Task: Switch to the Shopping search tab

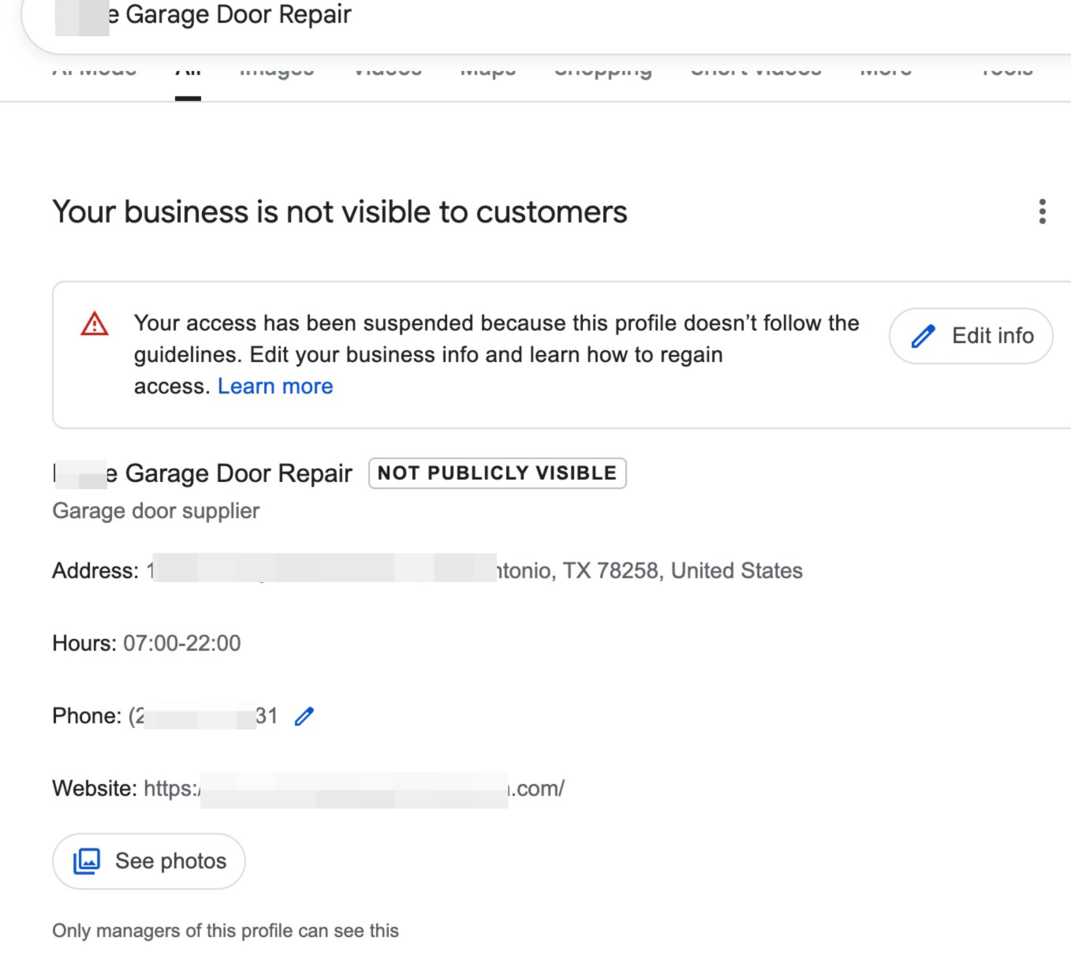Action: [603, 71]
